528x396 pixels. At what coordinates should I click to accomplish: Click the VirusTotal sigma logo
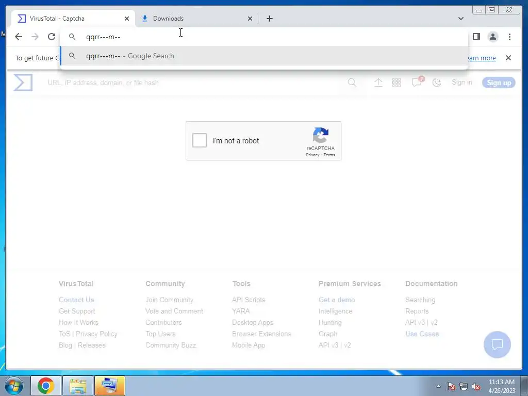(x=23, y=82)
